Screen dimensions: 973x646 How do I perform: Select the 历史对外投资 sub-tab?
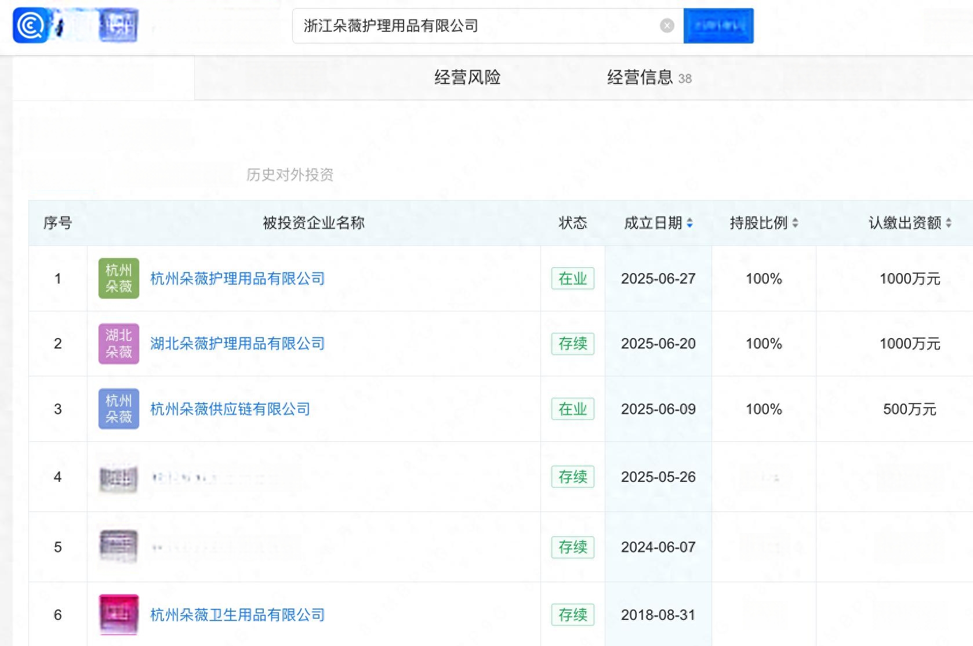click(x=290, y=175)
